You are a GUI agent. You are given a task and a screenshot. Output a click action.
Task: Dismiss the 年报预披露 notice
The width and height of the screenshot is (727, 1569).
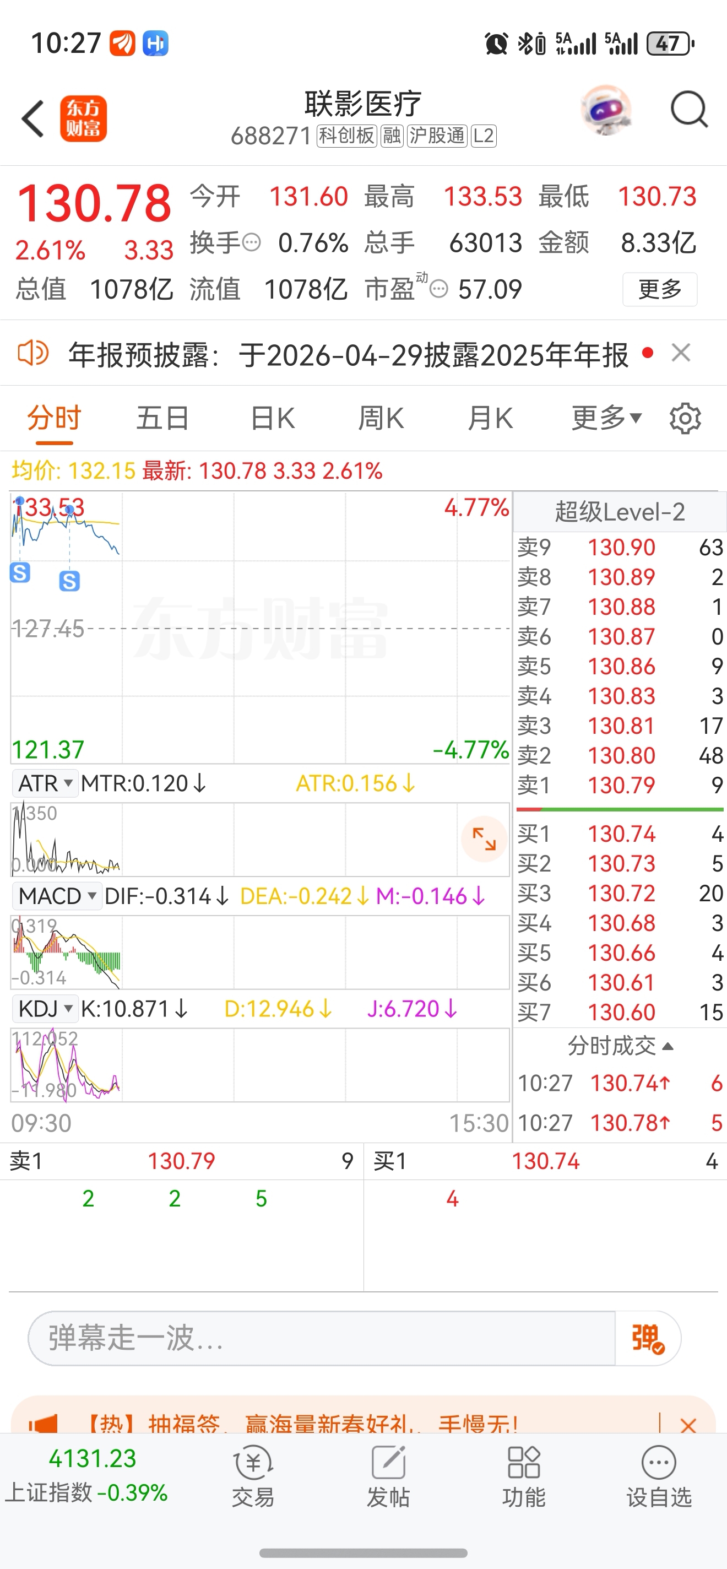(681, 353)
